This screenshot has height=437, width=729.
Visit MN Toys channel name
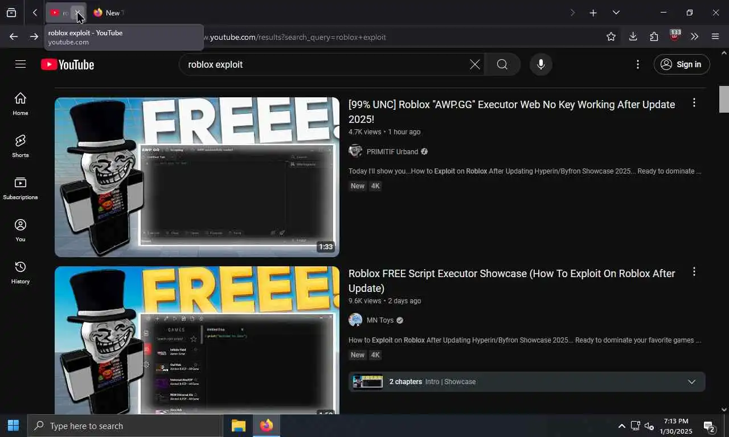380,320
